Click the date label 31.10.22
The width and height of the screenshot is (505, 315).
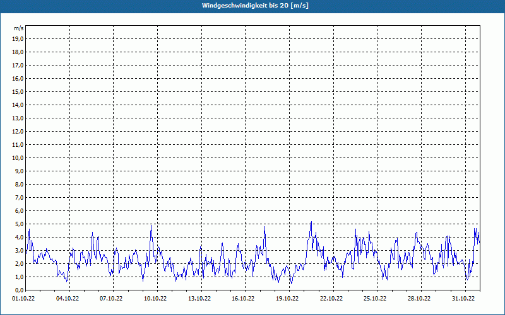tap(463, 299)
